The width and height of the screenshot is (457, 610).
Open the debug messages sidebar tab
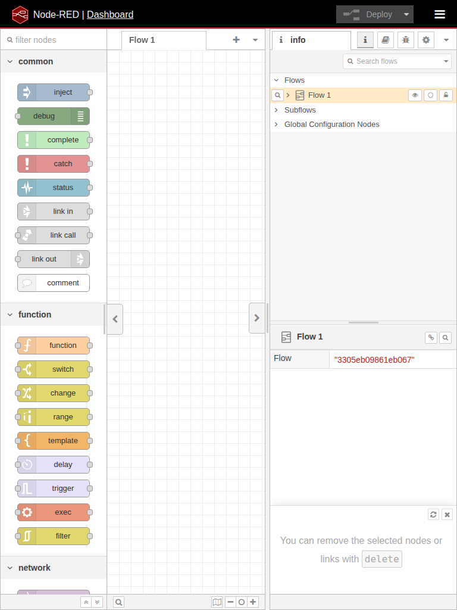click(405, 40)
